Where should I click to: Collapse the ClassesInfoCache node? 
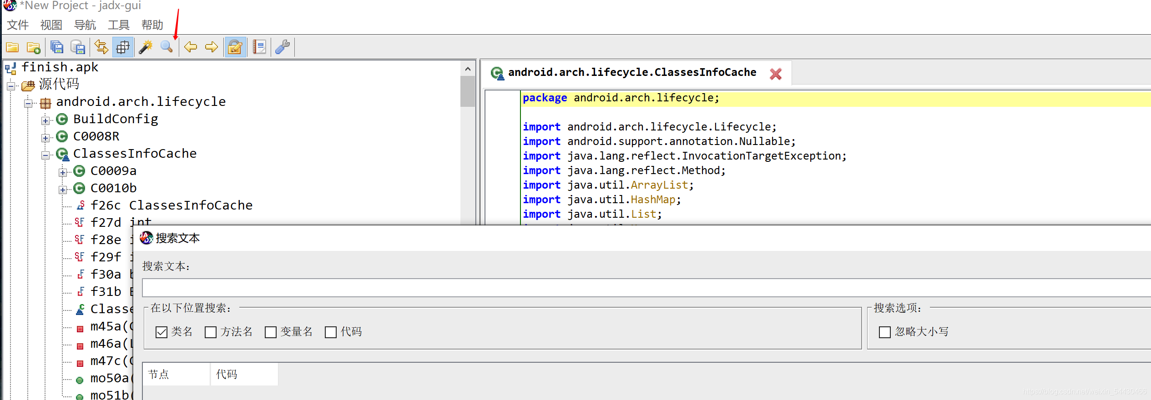tap(45, 155)
